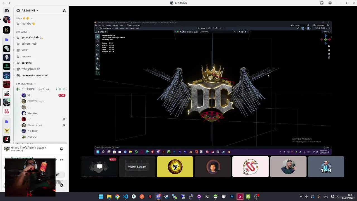Launch Google Chrome from the taskbar
357x201 pixels.
point(117,197)
